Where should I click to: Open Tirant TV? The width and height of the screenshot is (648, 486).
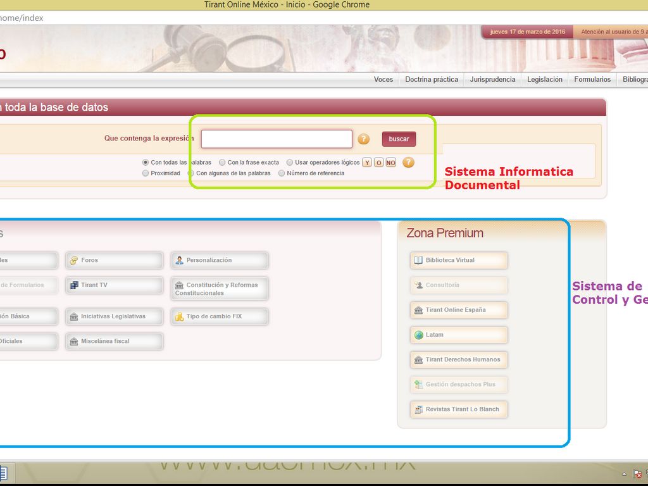[x=114, y=285]
